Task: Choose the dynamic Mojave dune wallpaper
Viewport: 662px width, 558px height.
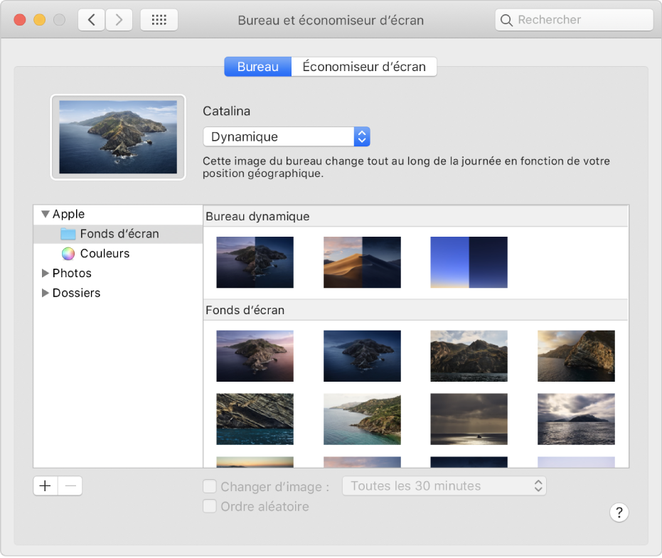Action: click(362, 262)
